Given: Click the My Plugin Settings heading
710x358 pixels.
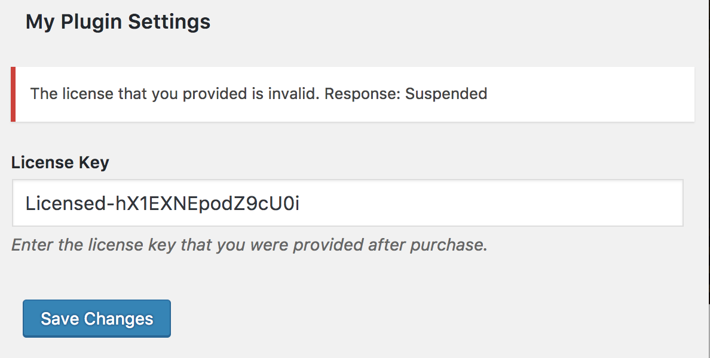Looking at the screenshot, I should (118, 22).
